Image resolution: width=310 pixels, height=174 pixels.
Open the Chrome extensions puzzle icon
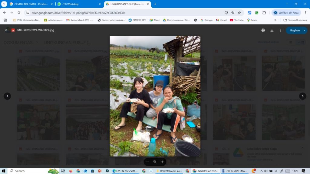264,13
